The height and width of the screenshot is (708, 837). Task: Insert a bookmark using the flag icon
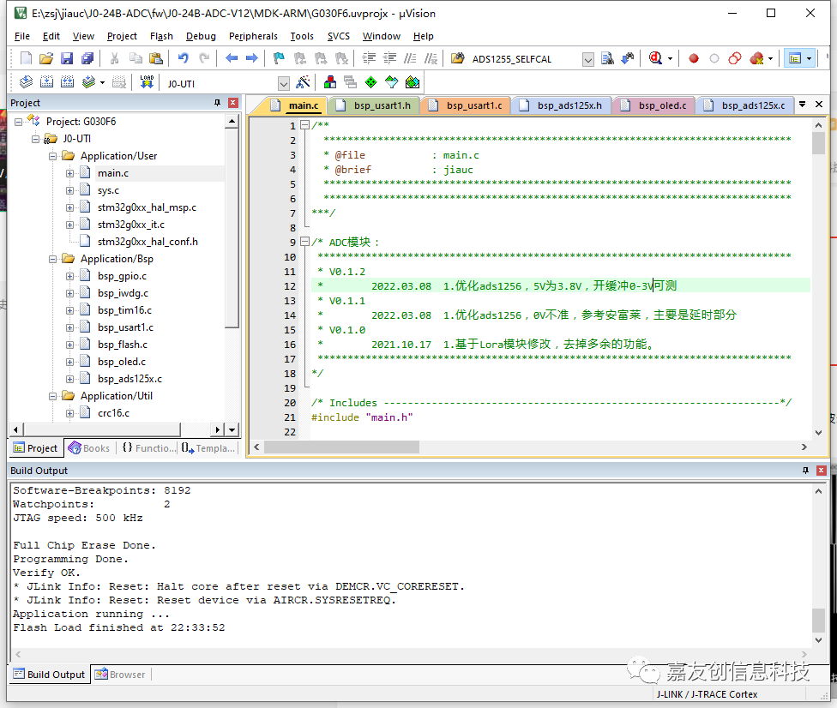point(279,58)
